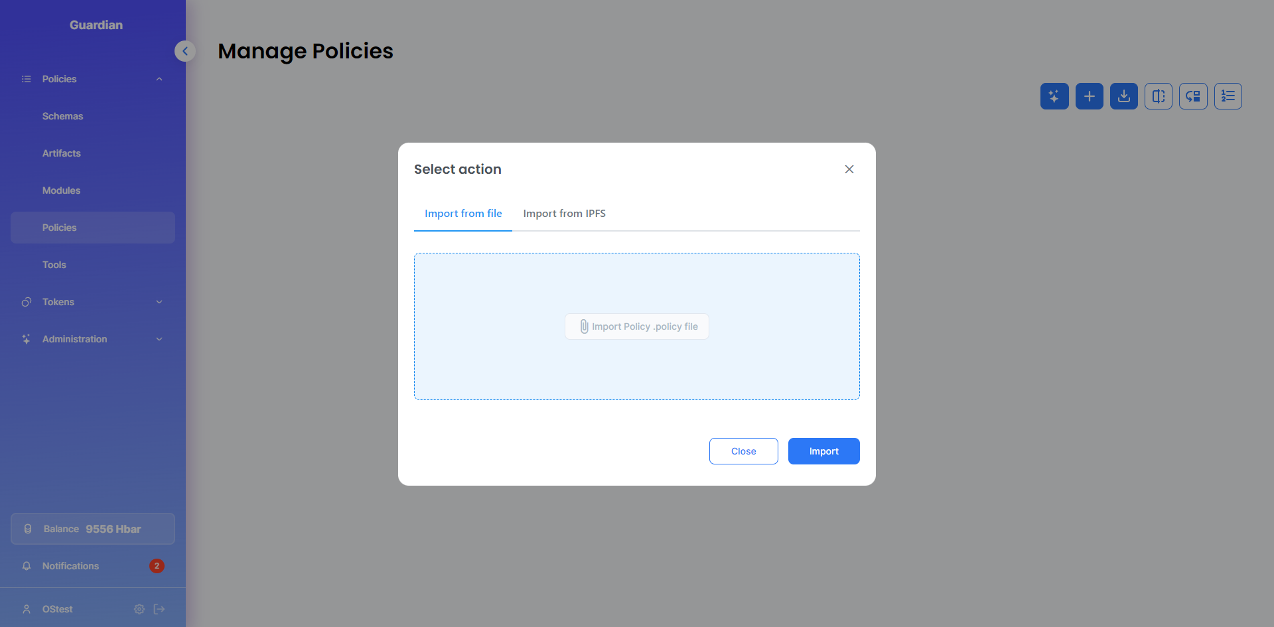Click the Close button in dialog
Screen dimensions: 1274x627
(x=743, y=451)
